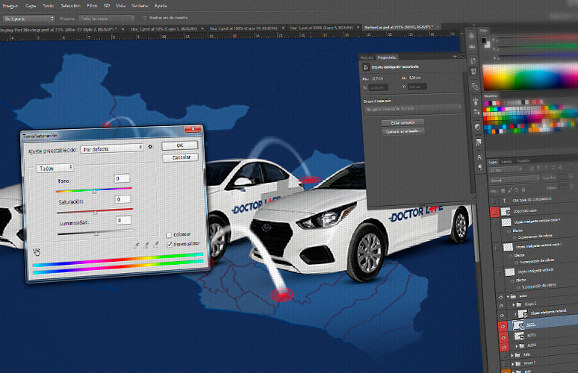
Task: Switch to the Ima_2.psd document tab
Action: (243, 28)
